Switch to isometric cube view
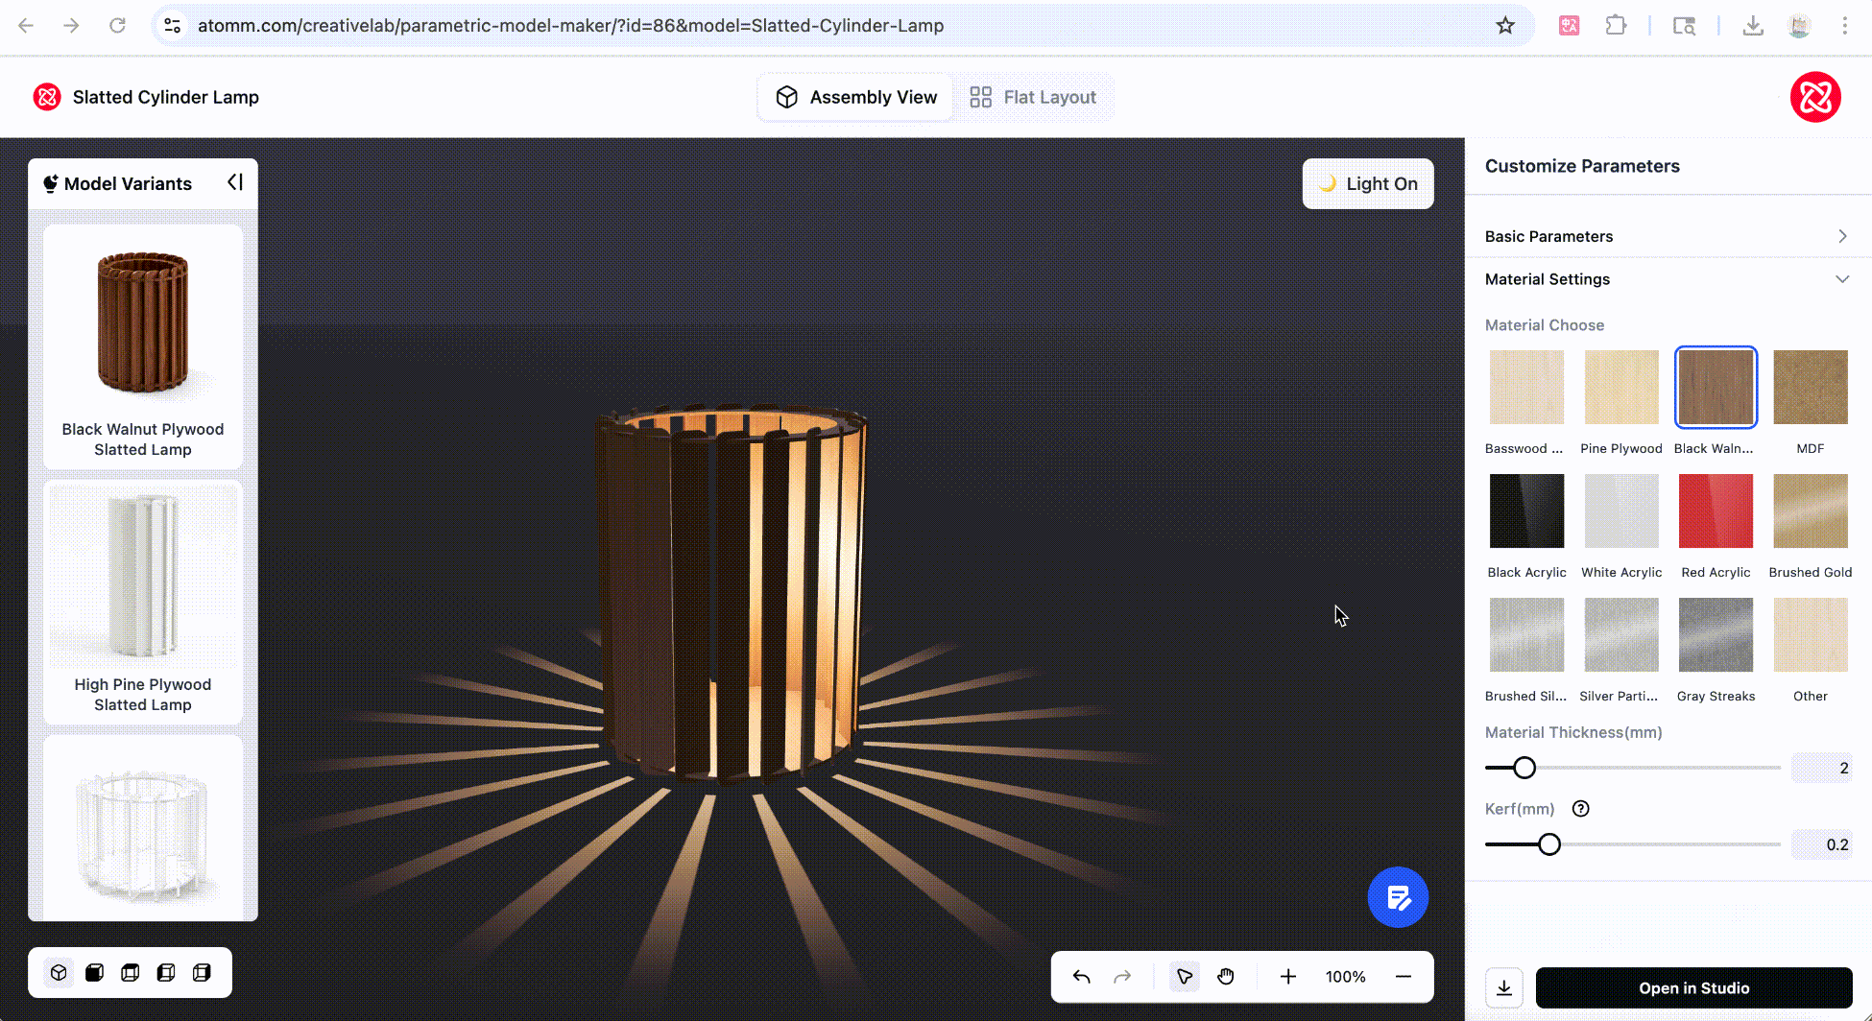Image resolution: width=1872 pixels, height=1021 pixels. point(59,973)
